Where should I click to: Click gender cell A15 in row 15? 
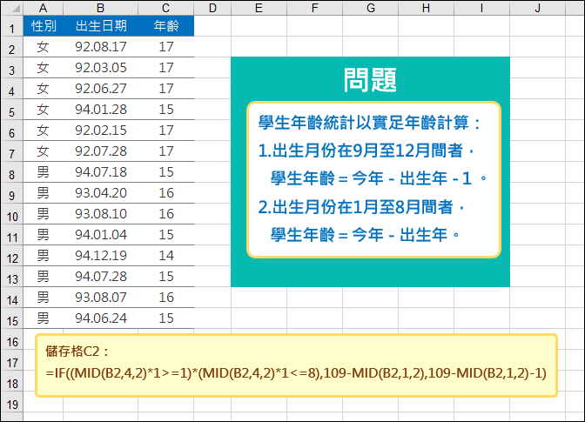43,318
